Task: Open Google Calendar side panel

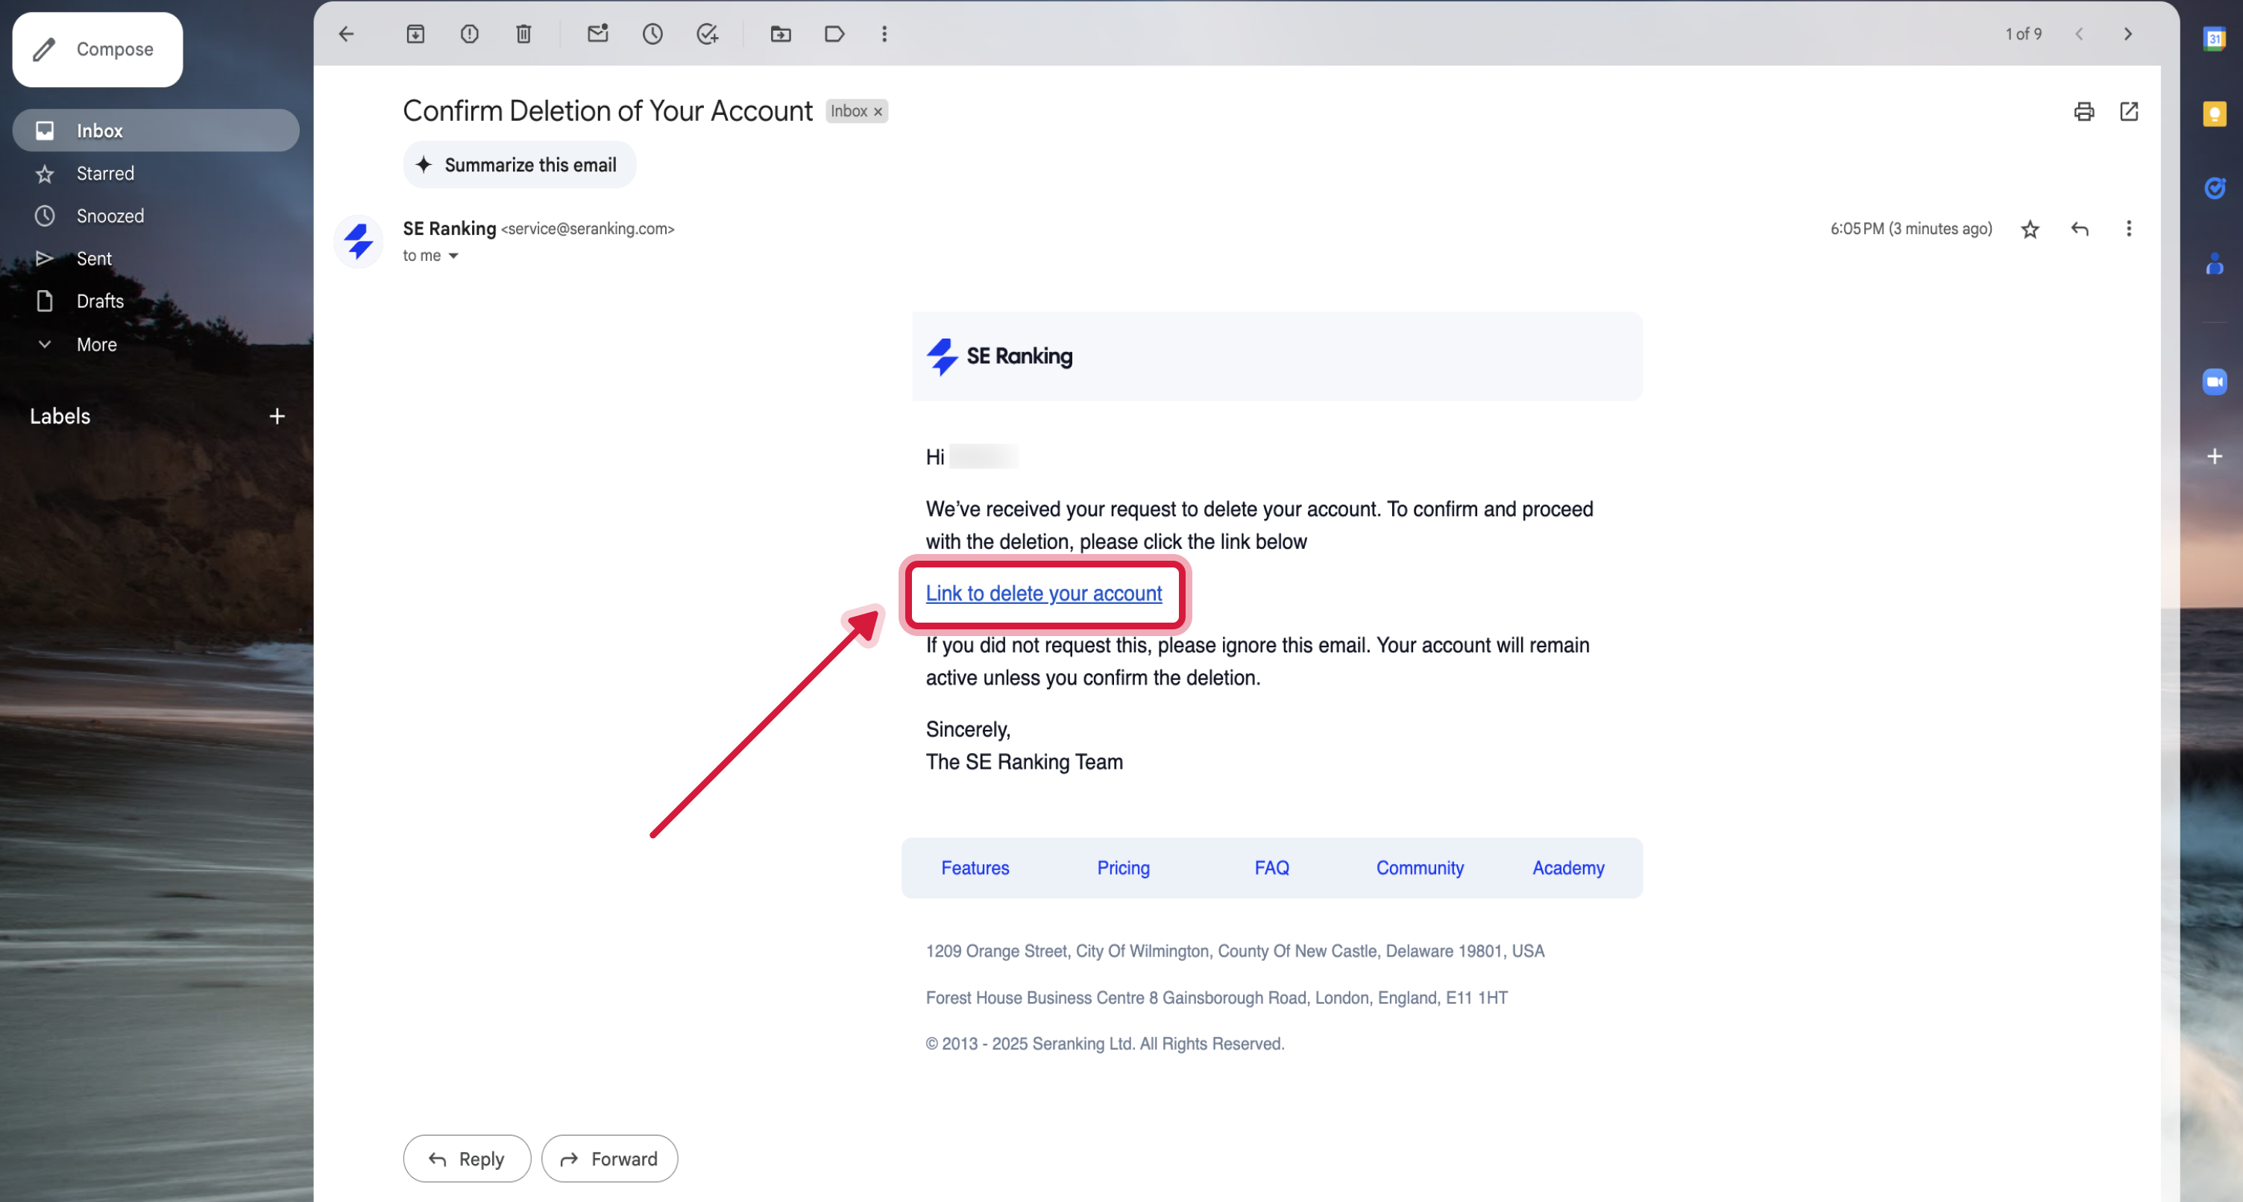Action: pyautogui.click(x=2214, y=38)
